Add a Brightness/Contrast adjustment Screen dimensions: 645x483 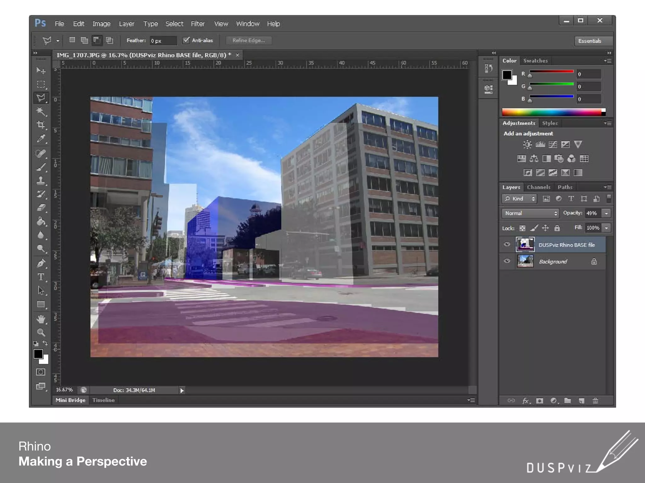click(x=527, y=144)
